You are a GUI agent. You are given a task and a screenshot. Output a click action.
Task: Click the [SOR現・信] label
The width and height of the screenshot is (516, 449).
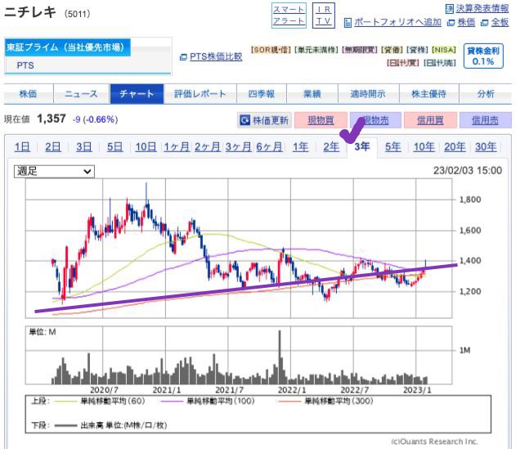tap(271, 50)
